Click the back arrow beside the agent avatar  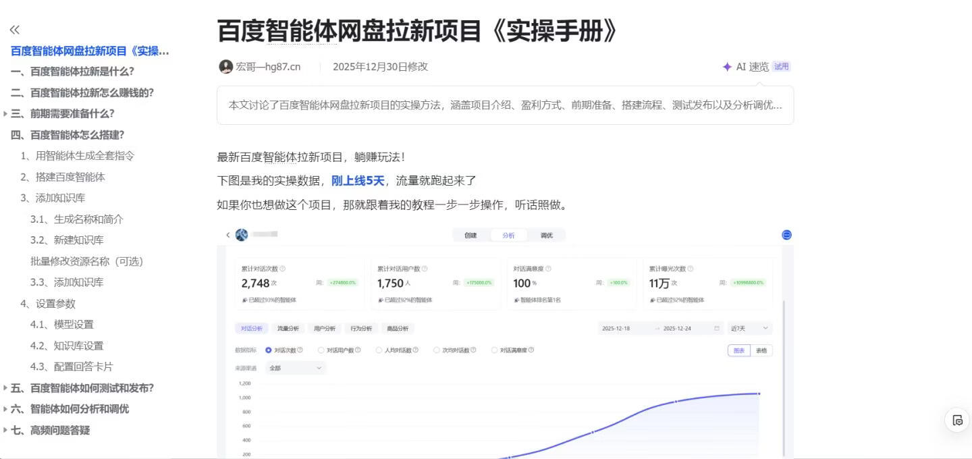(x=227, y=234)
